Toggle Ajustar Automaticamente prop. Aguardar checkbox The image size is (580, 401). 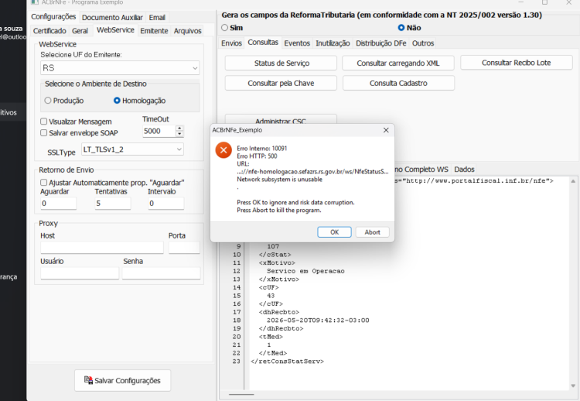click(43, 182)
